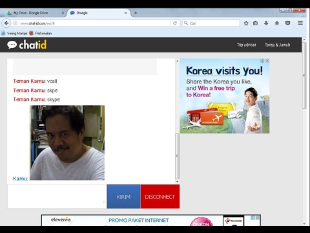Open the Trip advisor nav link

tap(247, 45)
